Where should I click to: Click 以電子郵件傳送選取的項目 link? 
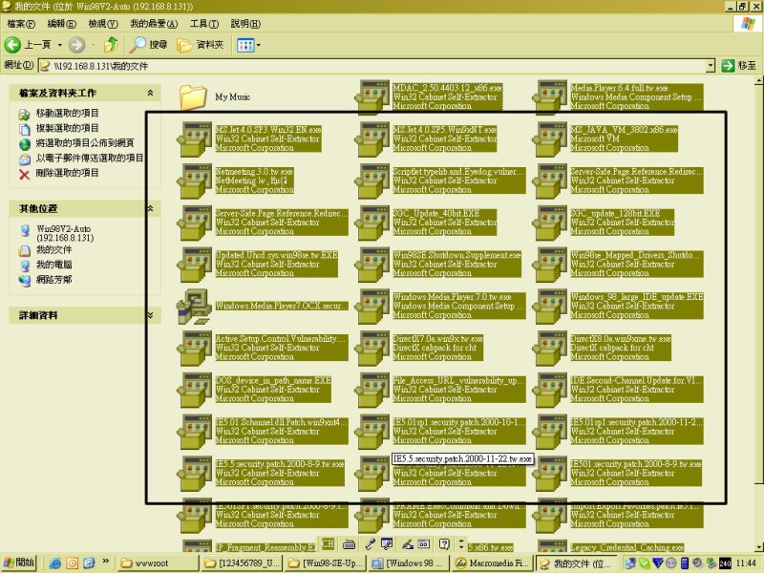tap(90, 158)
